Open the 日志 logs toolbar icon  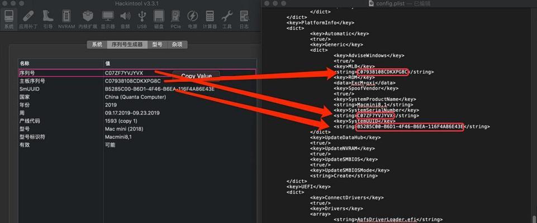click(244, 19)
